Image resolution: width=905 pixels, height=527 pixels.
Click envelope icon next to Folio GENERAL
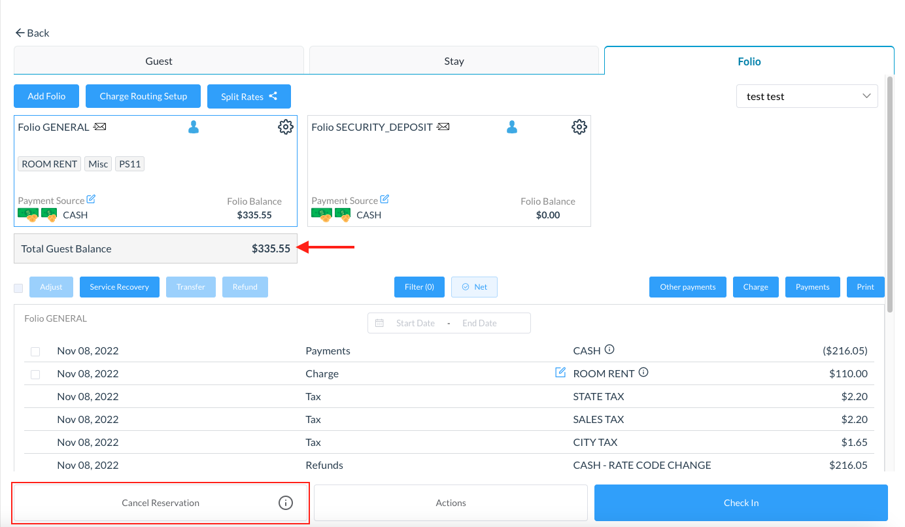(x=100, y=127)
